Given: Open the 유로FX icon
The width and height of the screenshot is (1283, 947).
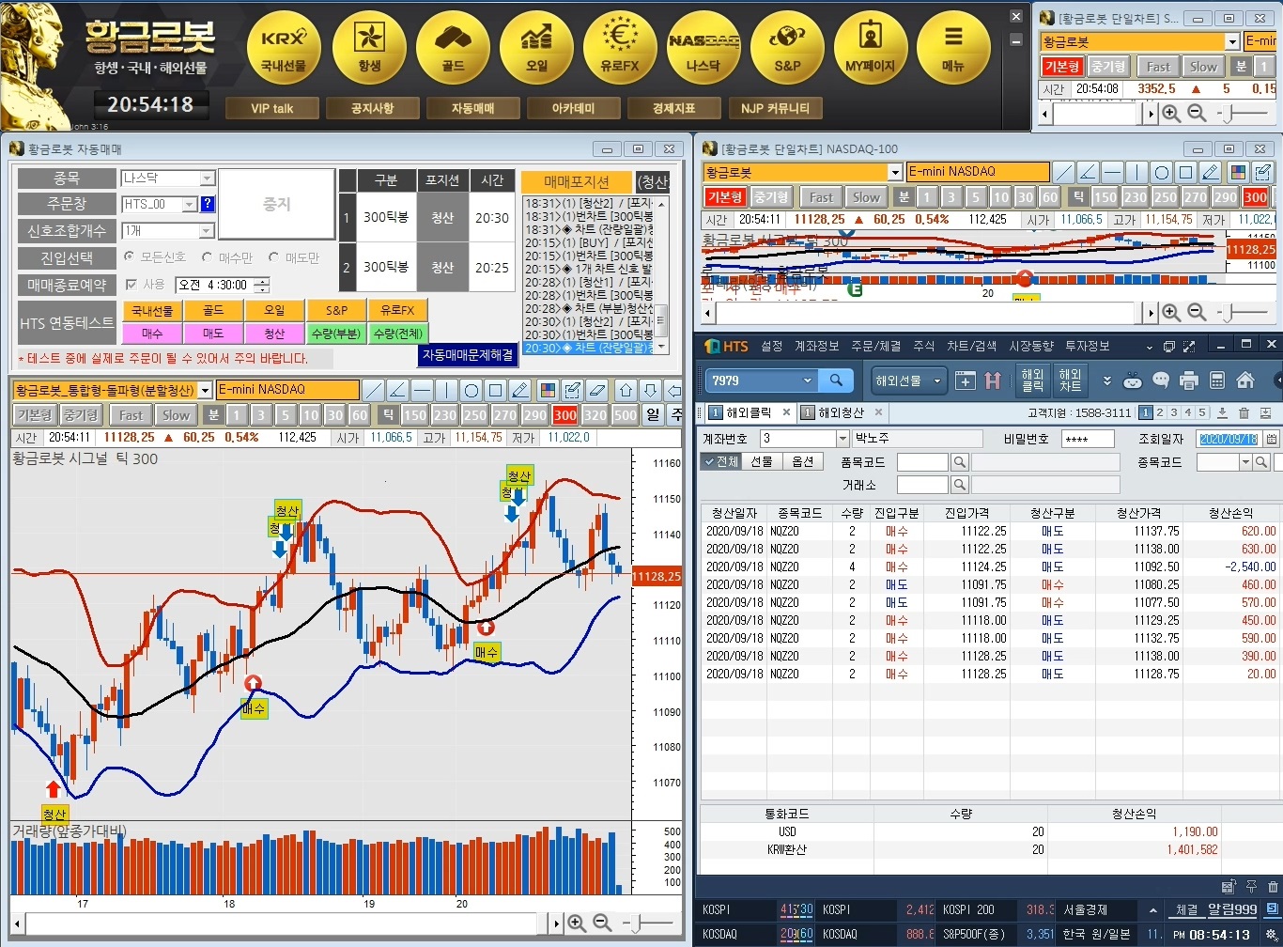Looking at the screenshot, I should point(620,47).
